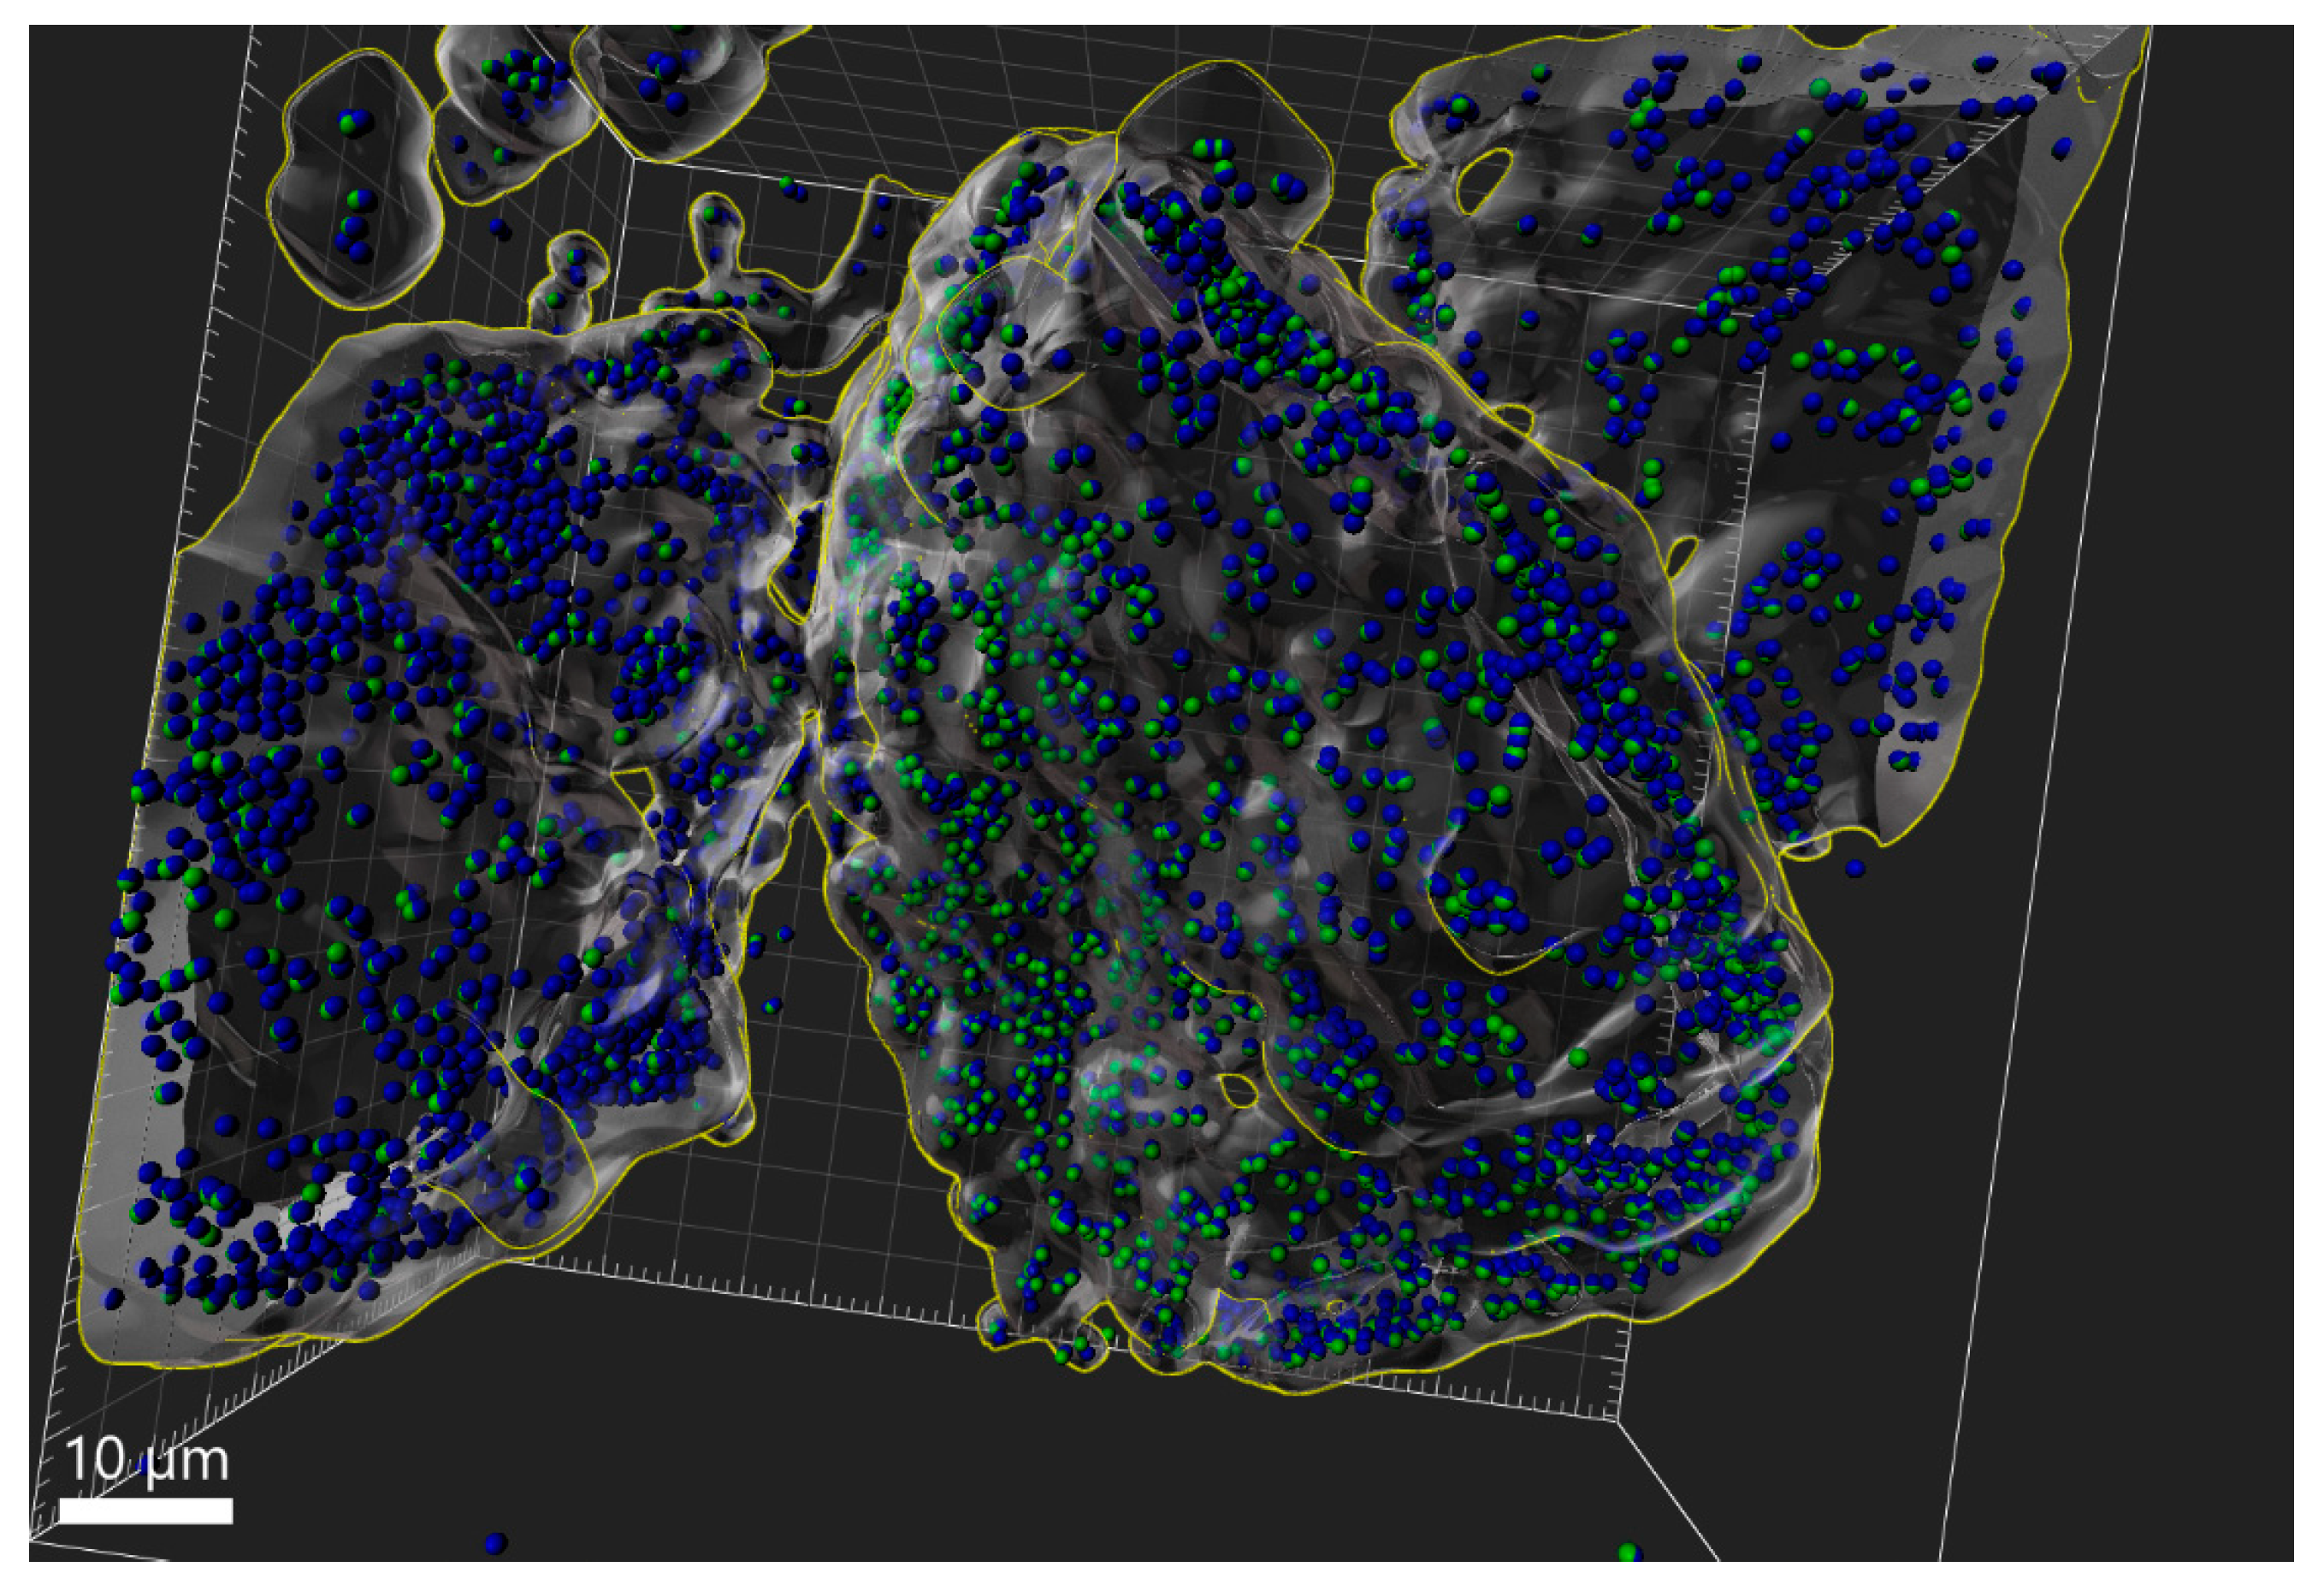
Task: Click the oval hole in upper right surface
Action: (1484, 180)
